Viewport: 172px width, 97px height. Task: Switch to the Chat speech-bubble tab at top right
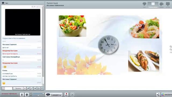pos(144,5)
